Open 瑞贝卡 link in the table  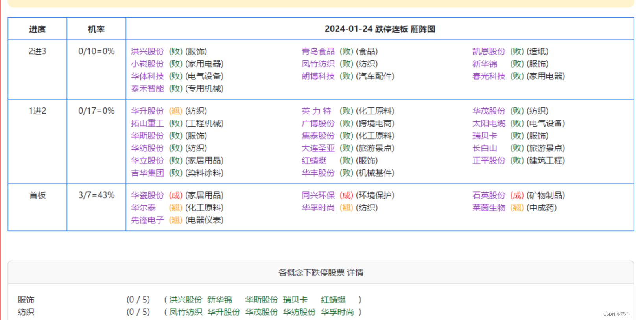tap(485, 136)
